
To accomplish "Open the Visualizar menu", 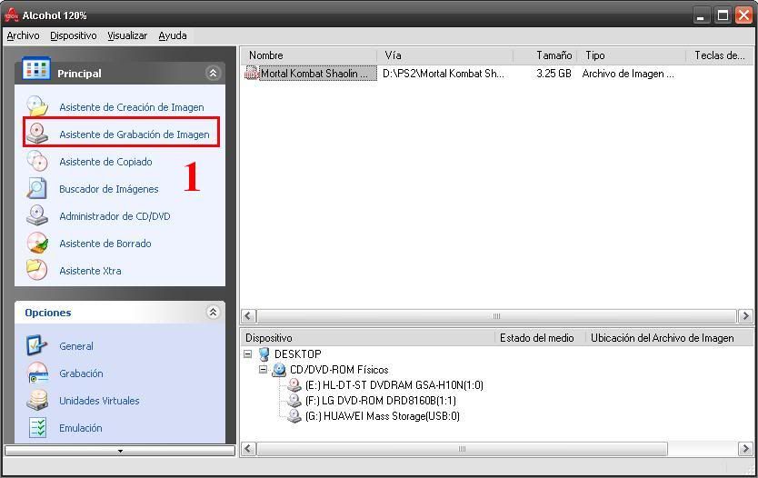I will 127,35.
